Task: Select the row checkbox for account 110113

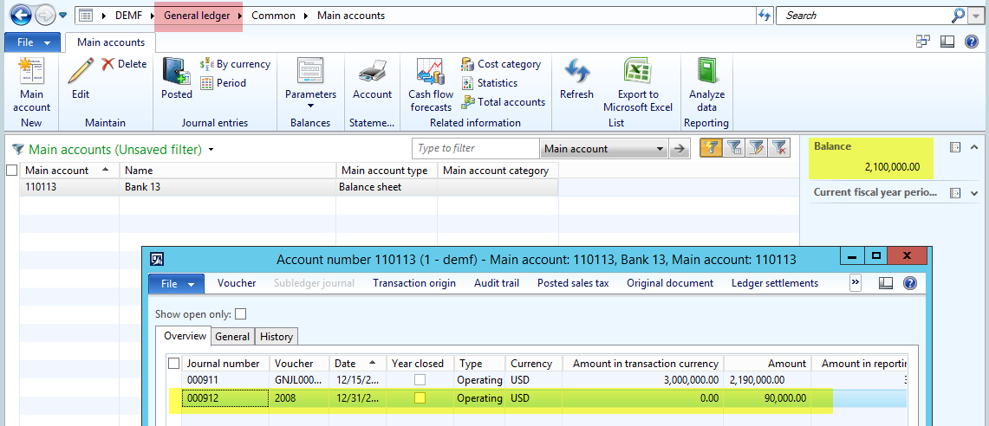Action: (11, 187)
